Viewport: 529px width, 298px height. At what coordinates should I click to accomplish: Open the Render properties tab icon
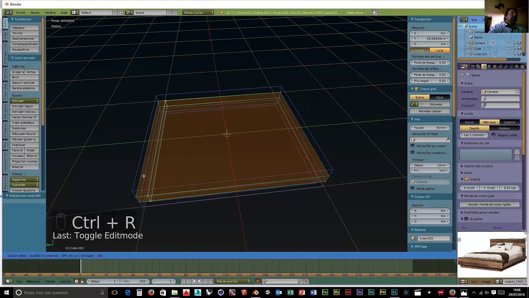coord(473,67)
